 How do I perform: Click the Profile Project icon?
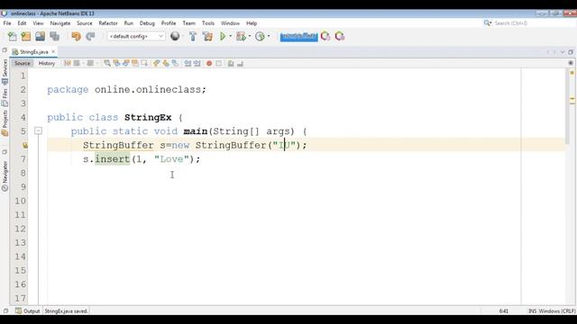click(261, 36)
